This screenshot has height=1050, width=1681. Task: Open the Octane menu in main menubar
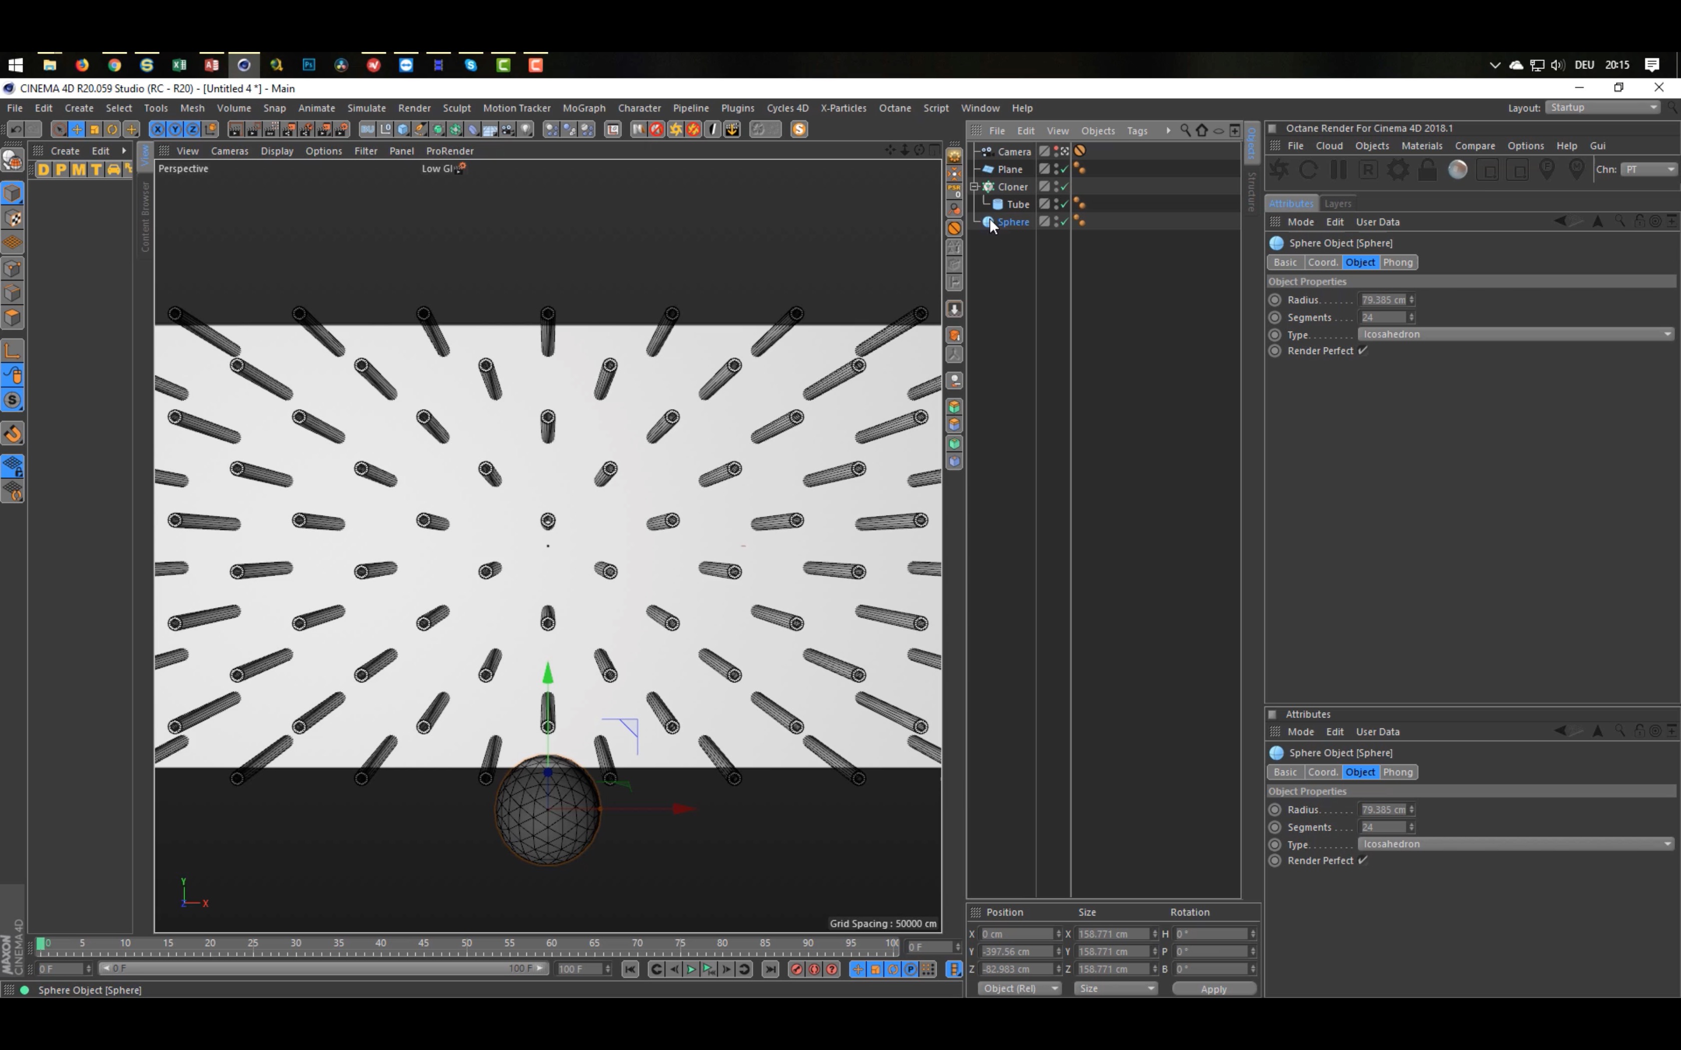click(895, 107)
